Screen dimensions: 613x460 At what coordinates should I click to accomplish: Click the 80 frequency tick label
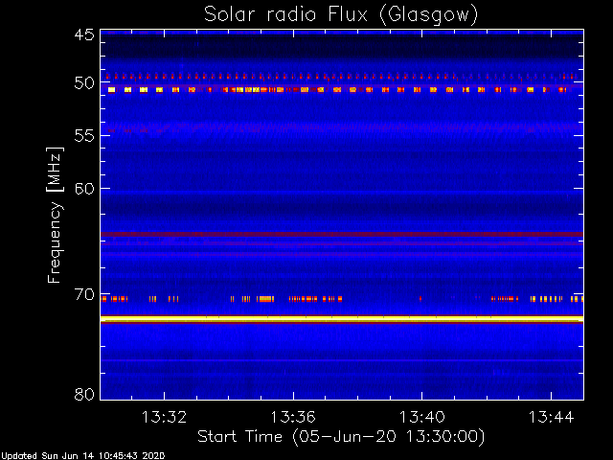pyautogui.click(x=84, y=394)
